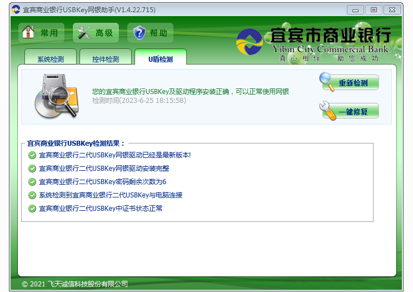Click the magnifier icon beside 重新检测

(327, 81)
